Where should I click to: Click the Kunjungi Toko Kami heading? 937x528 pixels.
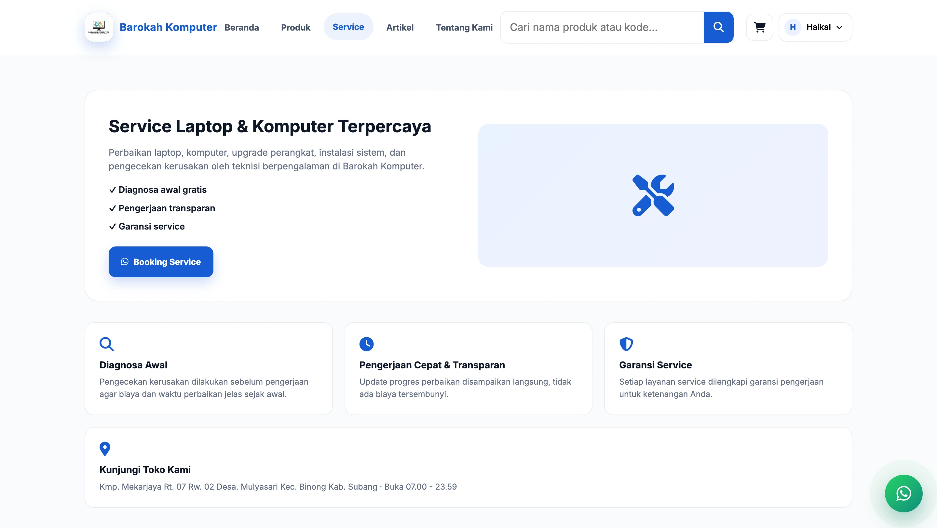(x=145, y=469)
